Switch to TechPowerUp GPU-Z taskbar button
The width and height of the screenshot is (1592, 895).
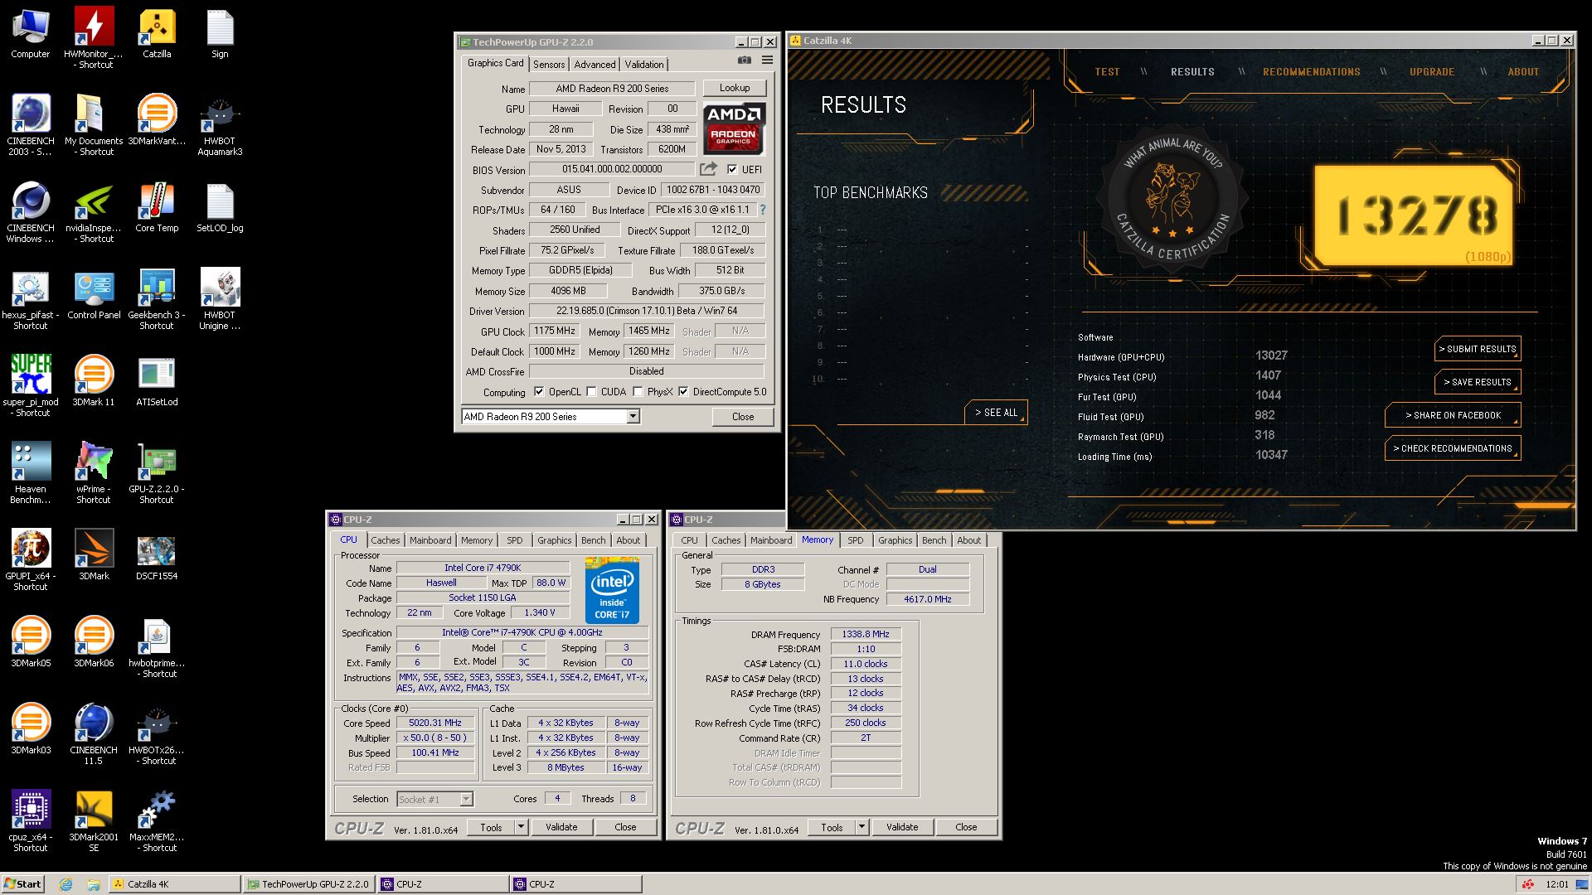[309, 884]
